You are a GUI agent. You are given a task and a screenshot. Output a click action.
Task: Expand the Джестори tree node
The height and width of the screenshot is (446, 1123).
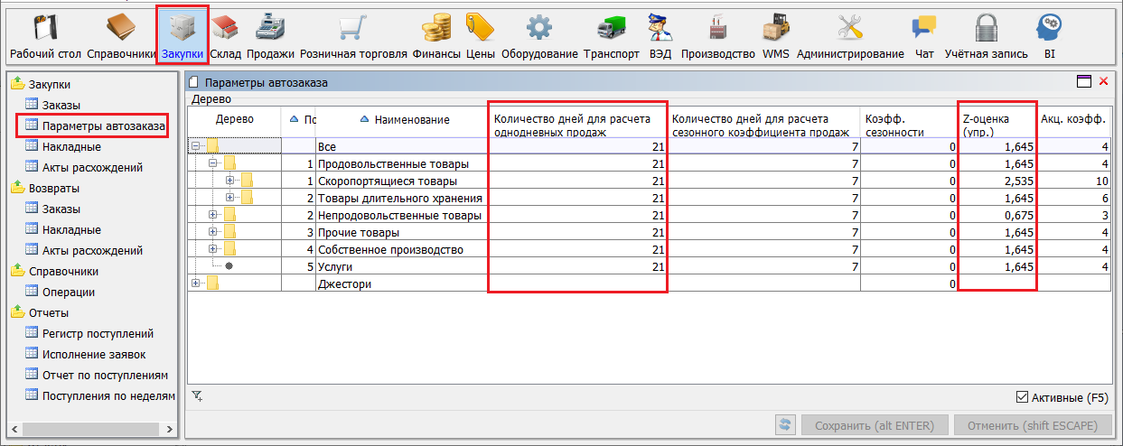[196, 283]
